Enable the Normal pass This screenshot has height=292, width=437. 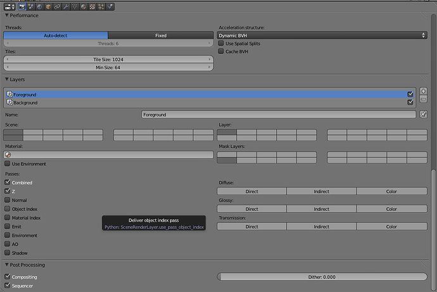click(x=8, y=200)
